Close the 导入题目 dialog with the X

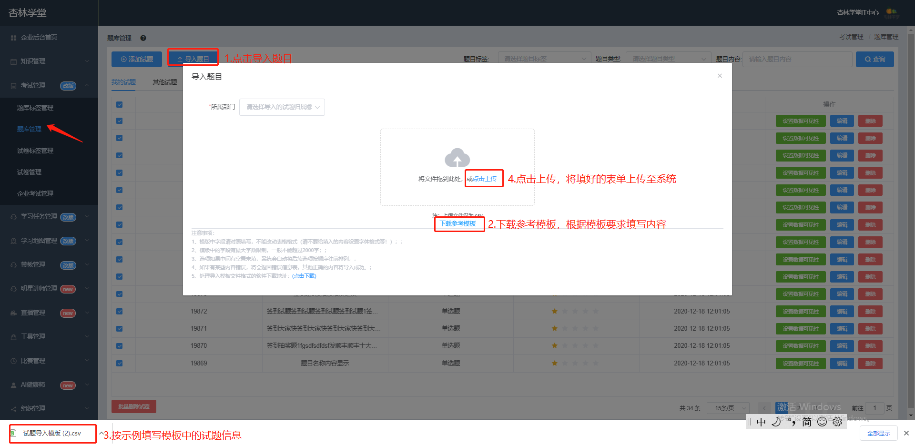720,76
